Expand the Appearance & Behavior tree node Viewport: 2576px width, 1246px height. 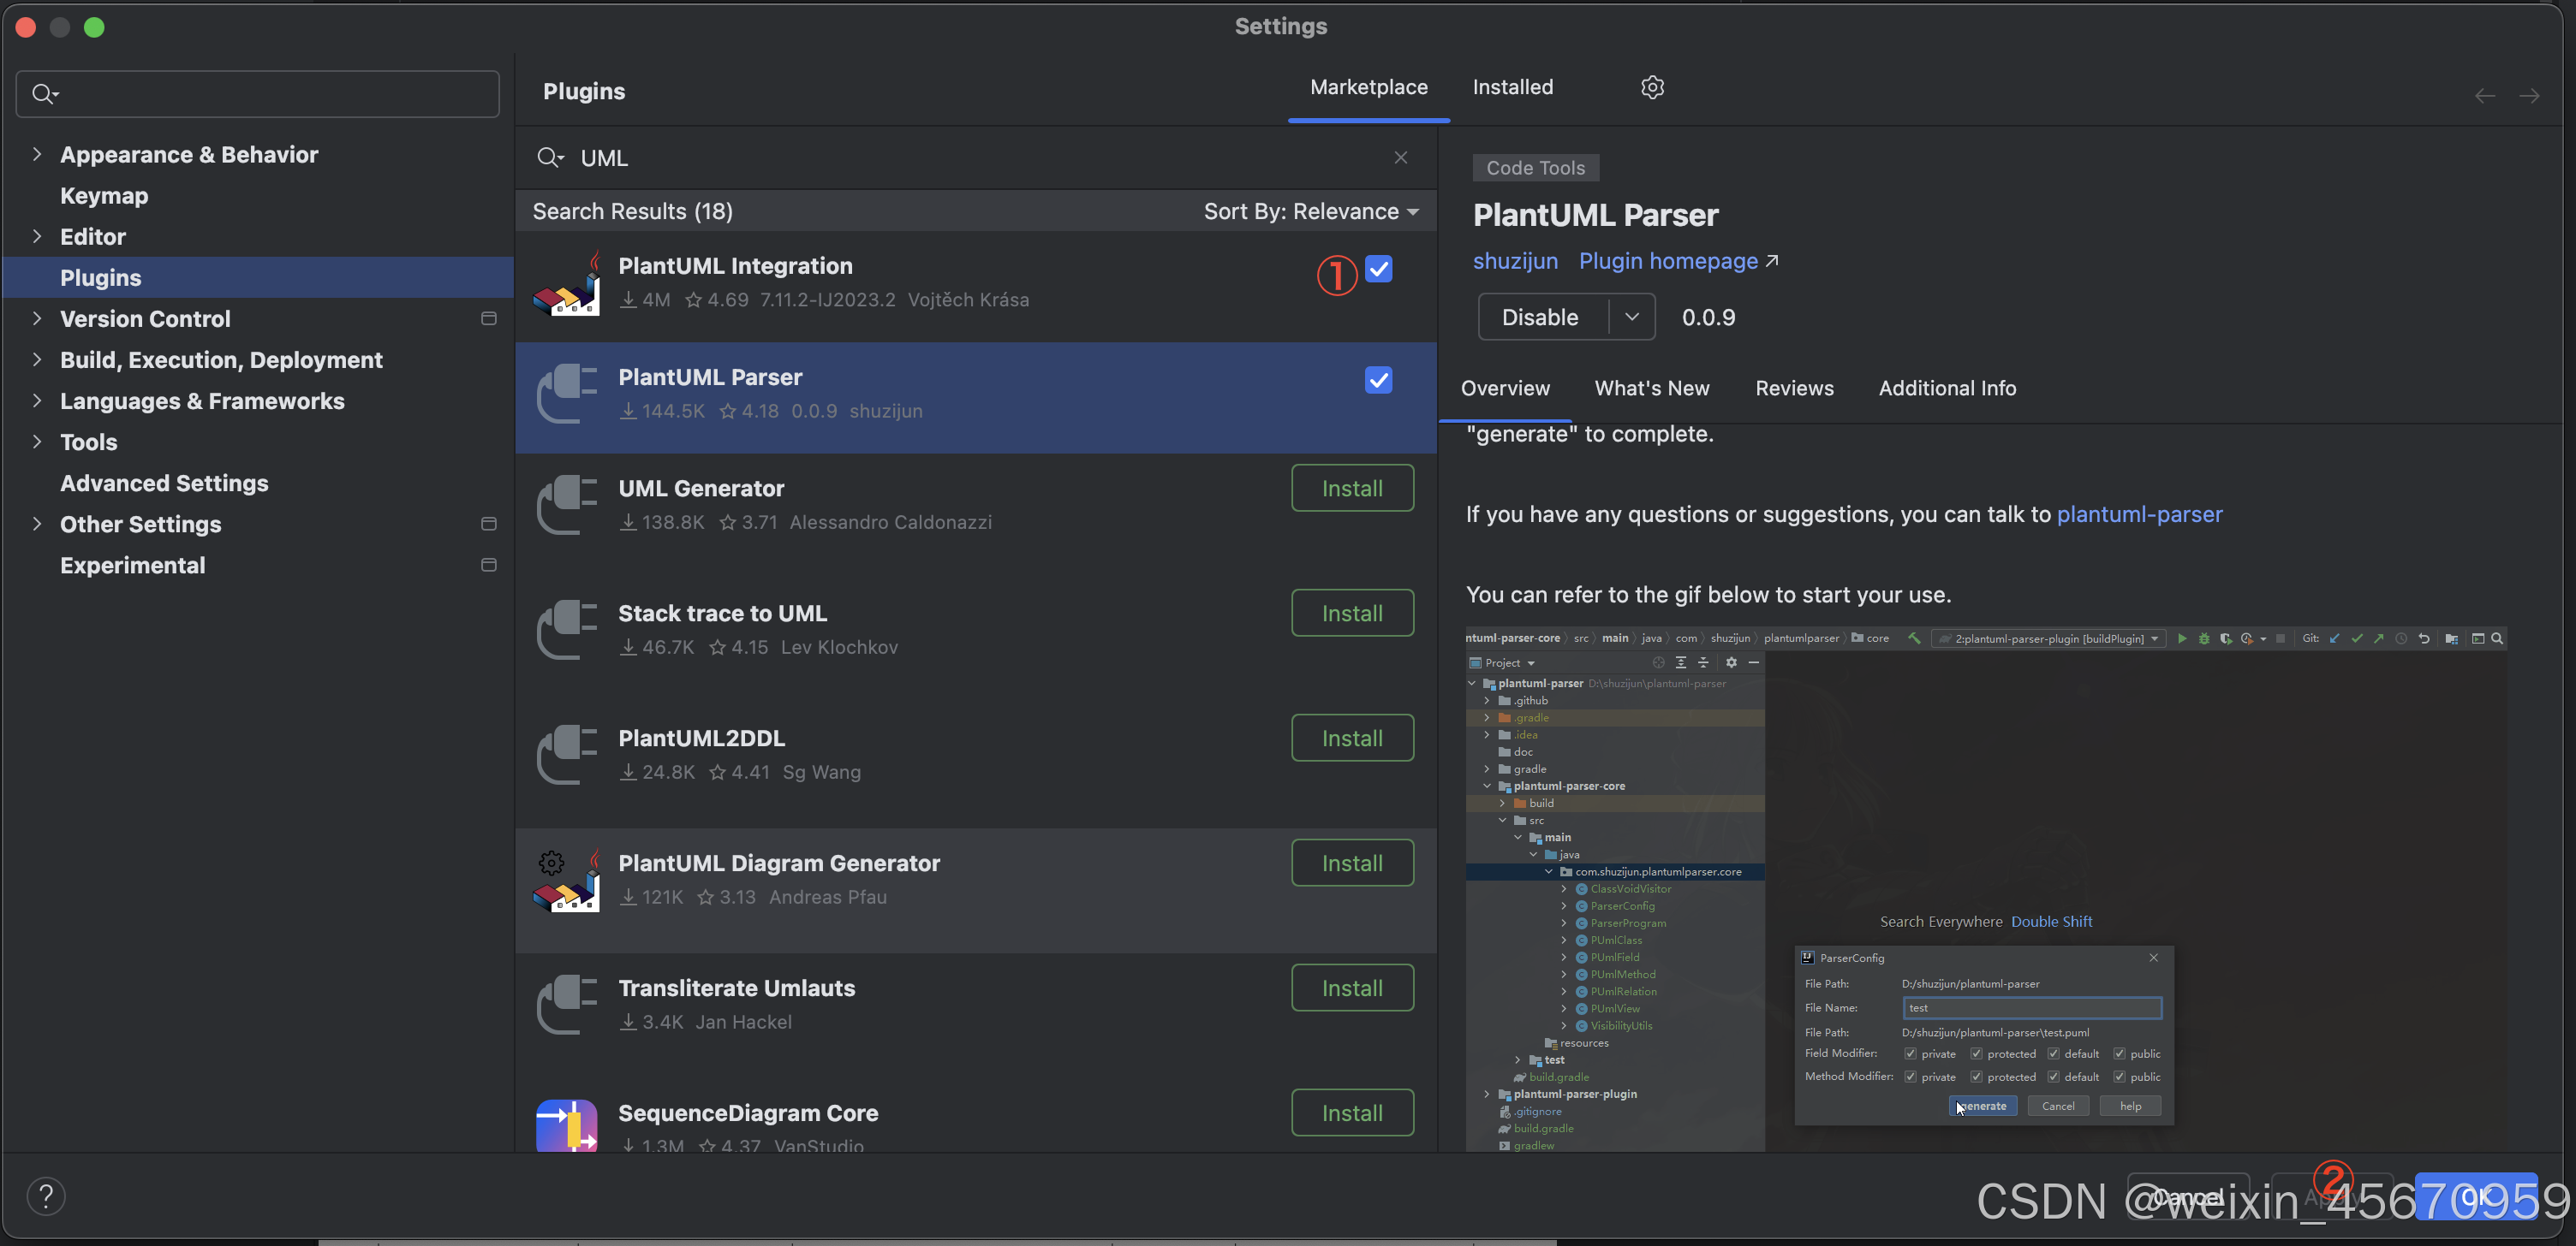click(37, 154)
